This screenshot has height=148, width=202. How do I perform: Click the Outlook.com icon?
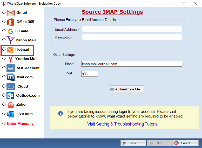pos(10,96)
